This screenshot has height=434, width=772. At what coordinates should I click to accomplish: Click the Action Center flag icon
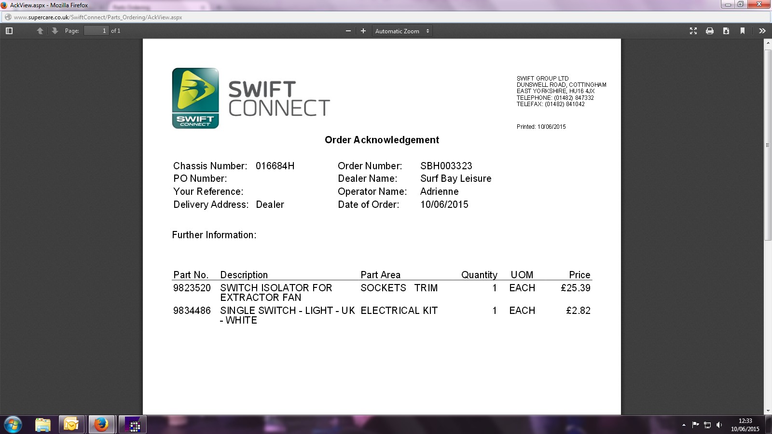(x=695, y=425)
